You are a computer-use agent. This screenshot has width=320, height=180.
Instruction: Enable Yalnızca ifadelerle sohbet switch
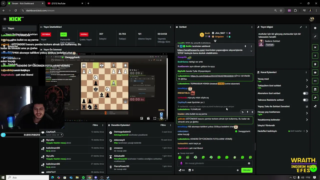coord(305,100)
